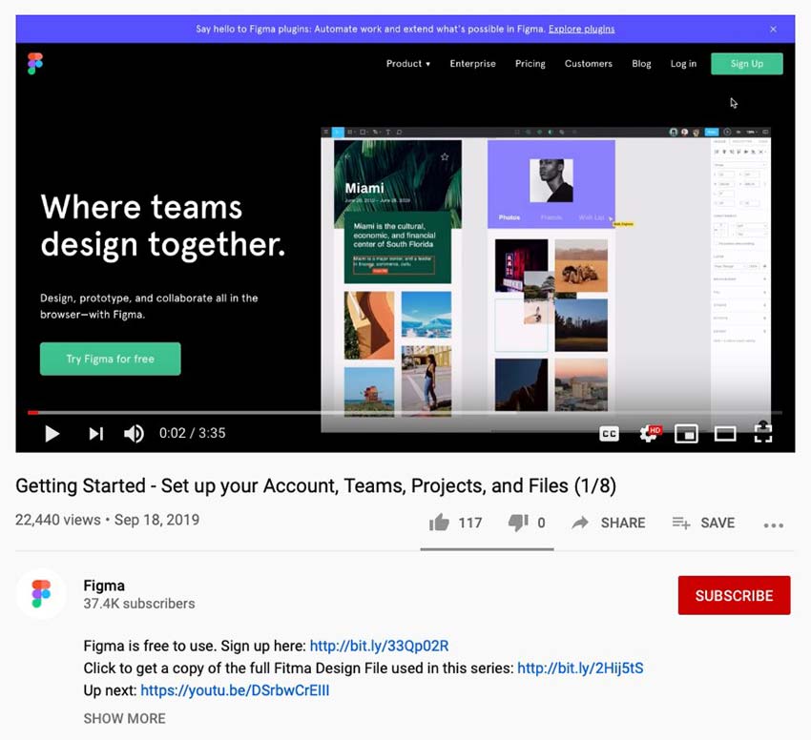Open the Figma channel avatar
The image size is (811, 740).
[x=41, y=594]
